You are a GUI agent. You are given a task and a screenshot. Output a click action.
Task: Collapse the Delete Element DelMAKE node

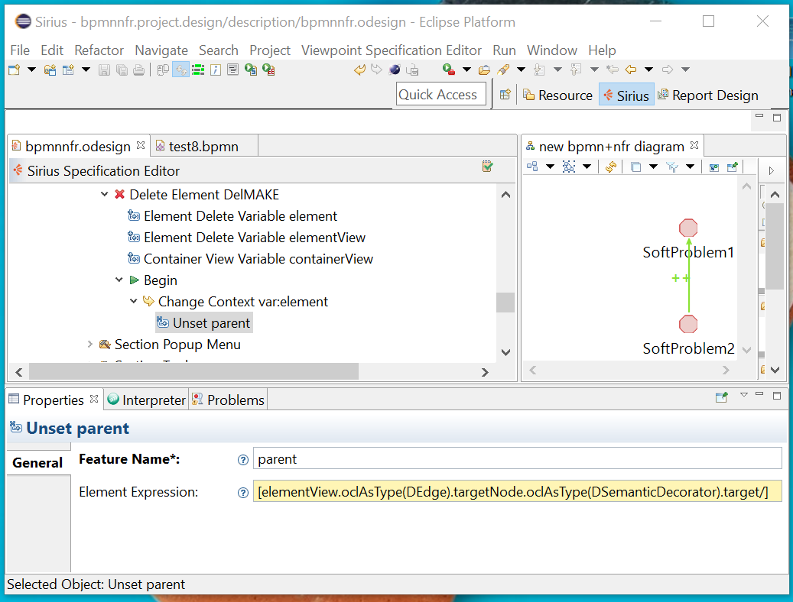tap(104, 194)
